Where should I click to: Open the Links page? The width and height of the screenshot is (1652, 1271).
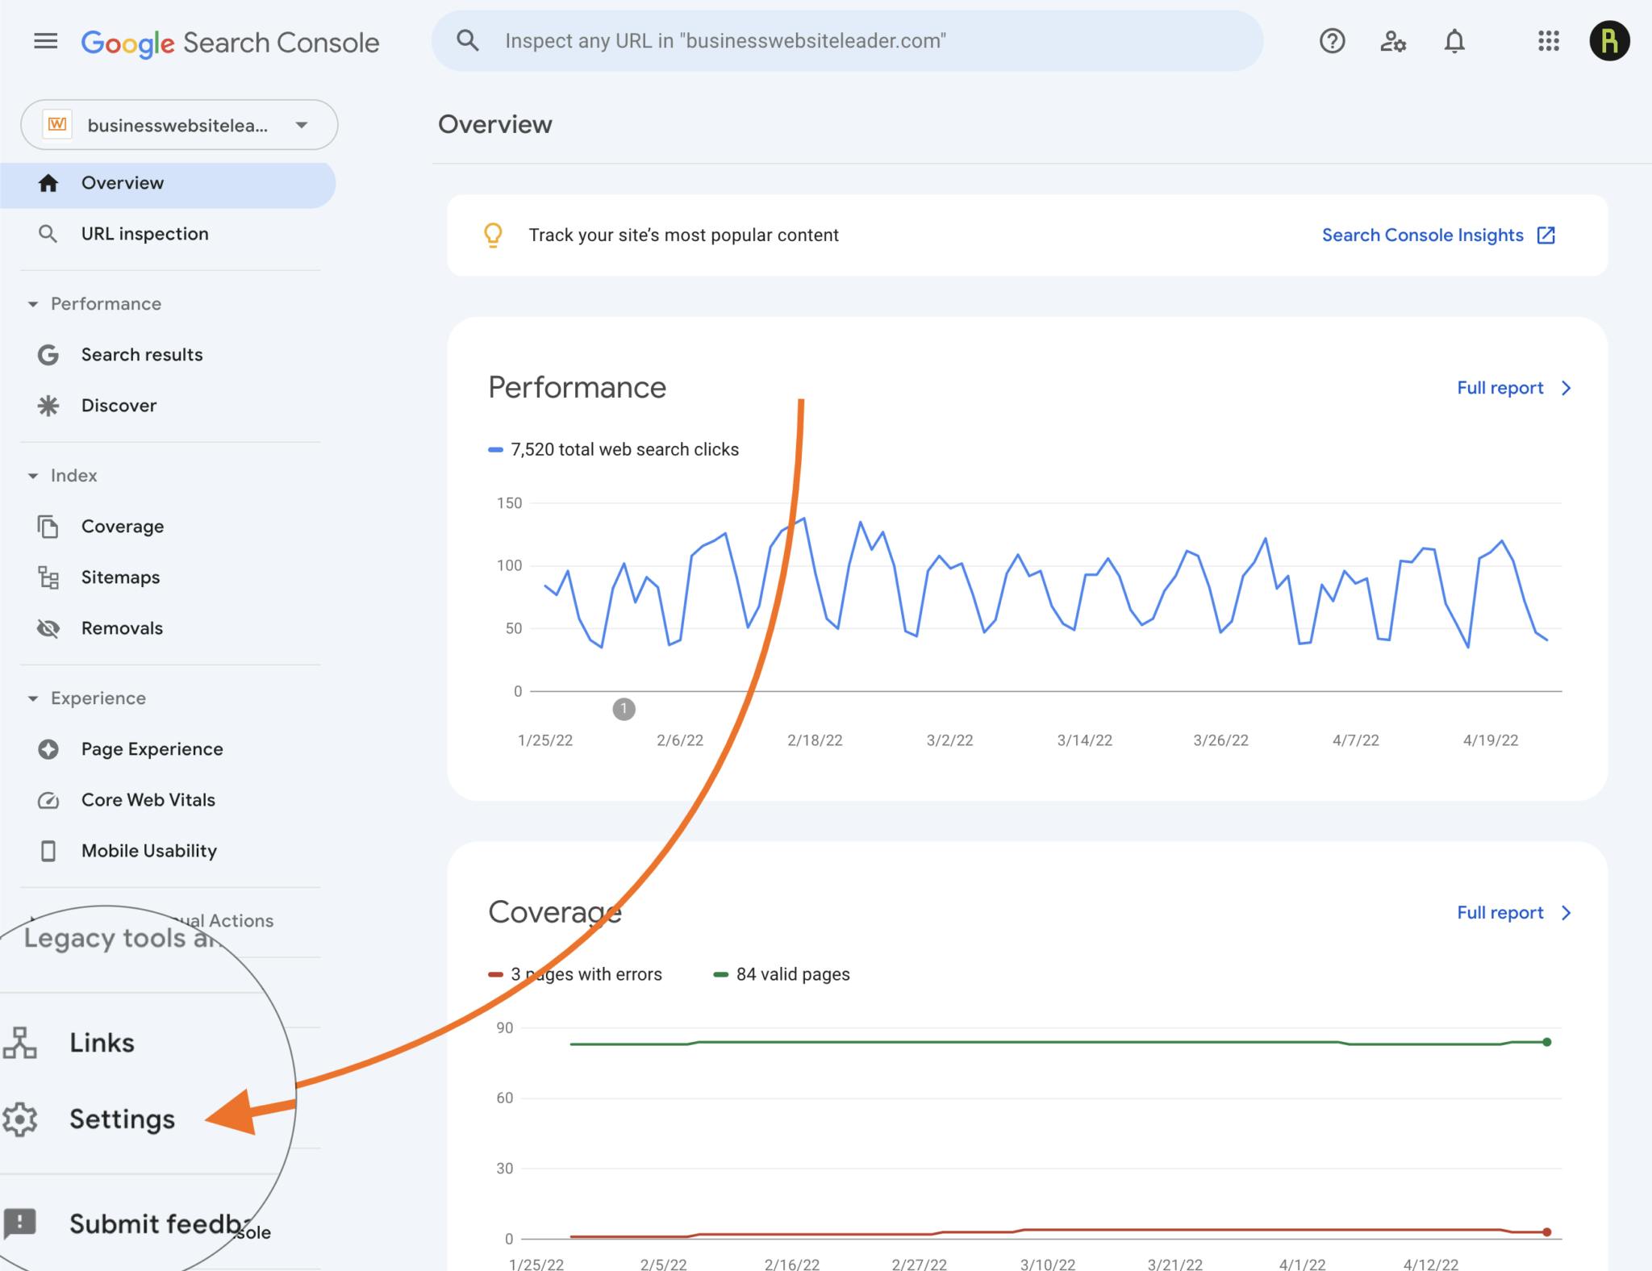(102, 1043)
